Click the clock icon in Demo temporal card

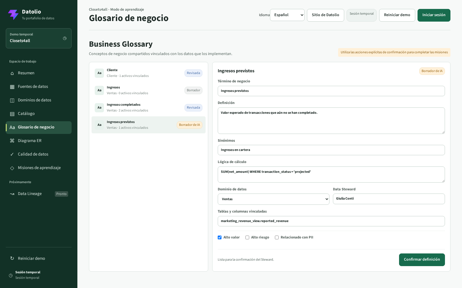pos(65,38)
